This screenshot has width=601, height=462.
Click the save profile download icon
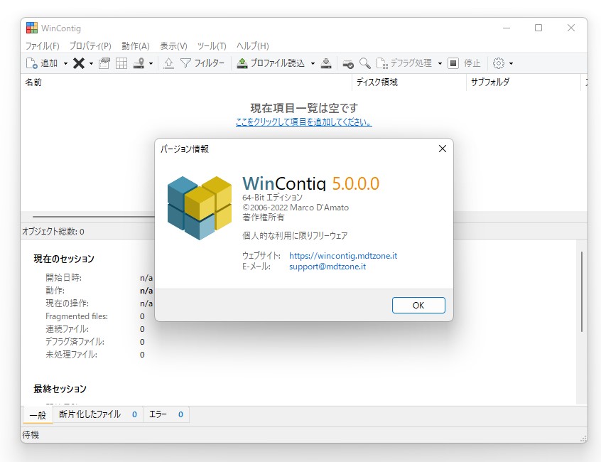tap(326, 63)
